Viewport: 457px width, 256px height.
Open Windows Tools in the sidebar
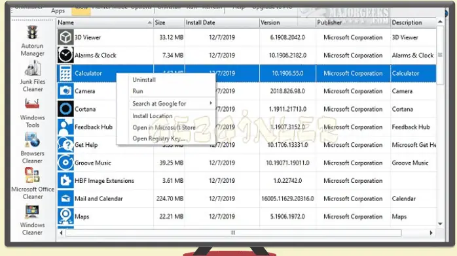point(32,113)
